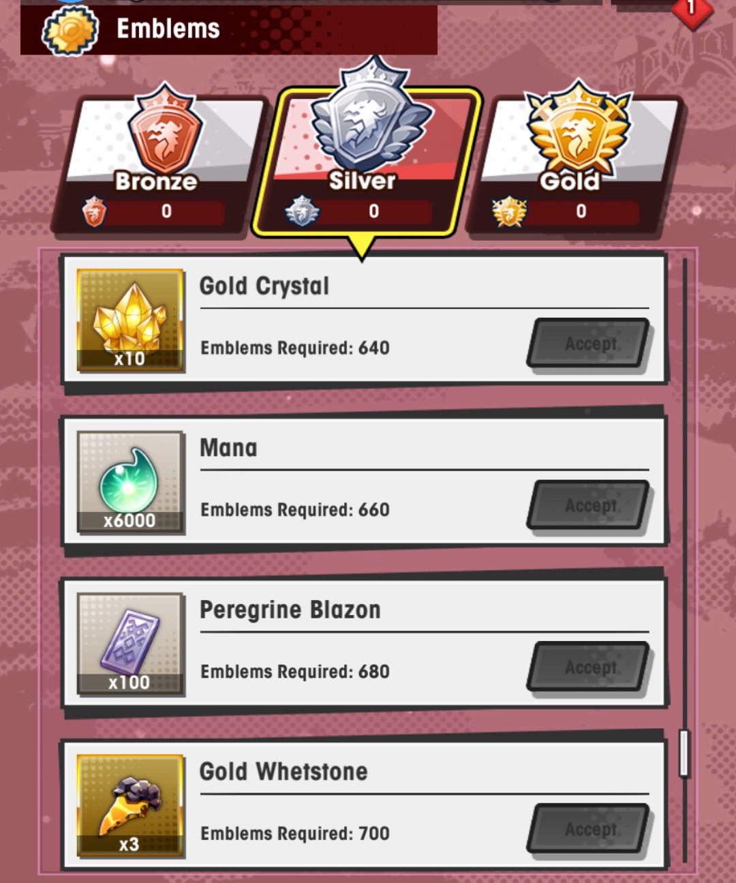
Task: Accept the Mana reward
Action: tap(589, 506)
